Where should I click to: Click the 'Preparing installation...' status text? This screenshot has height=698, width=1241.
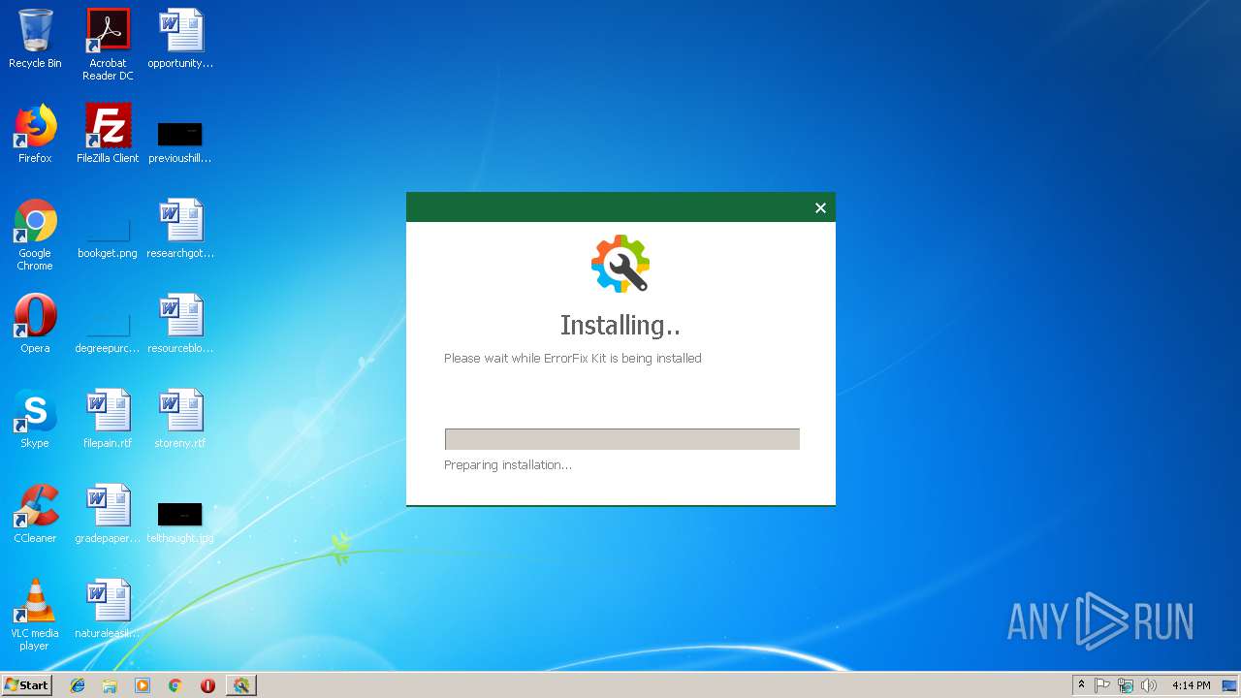click(507, 465)
